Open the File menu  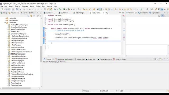(x=2, y=6)
